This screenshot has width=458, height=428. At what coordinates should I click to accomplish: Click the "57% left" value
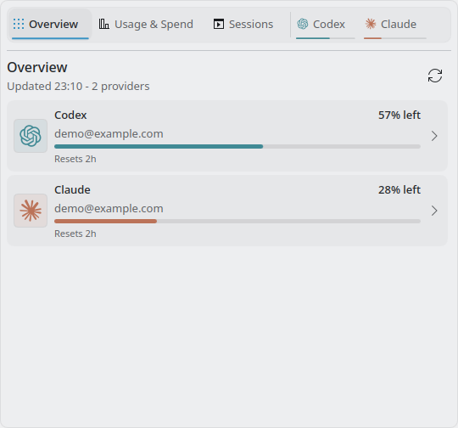pyautogui.click(x=399, y=115)
